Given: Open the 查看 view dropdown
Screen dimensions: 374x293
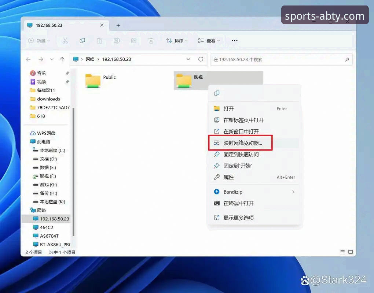Looking at the screenshot, I should (x=209, y=41).
